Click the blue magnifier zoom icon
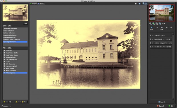This screenshot has height=108, width=177. [x=160, y=24]
